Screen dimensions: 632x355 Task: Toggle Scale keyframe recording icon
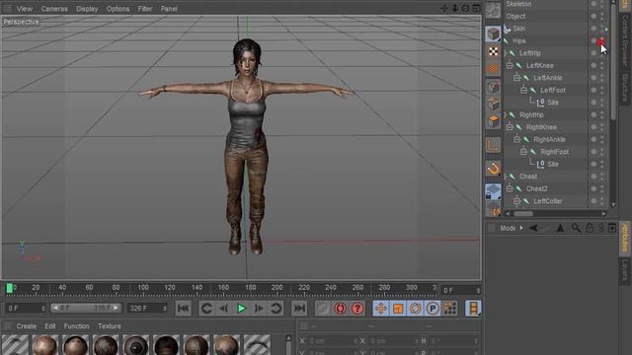point(398,309)
